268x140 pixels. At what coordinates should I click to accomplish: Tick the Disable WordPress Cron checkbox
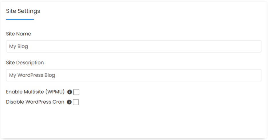click(76, 102)
